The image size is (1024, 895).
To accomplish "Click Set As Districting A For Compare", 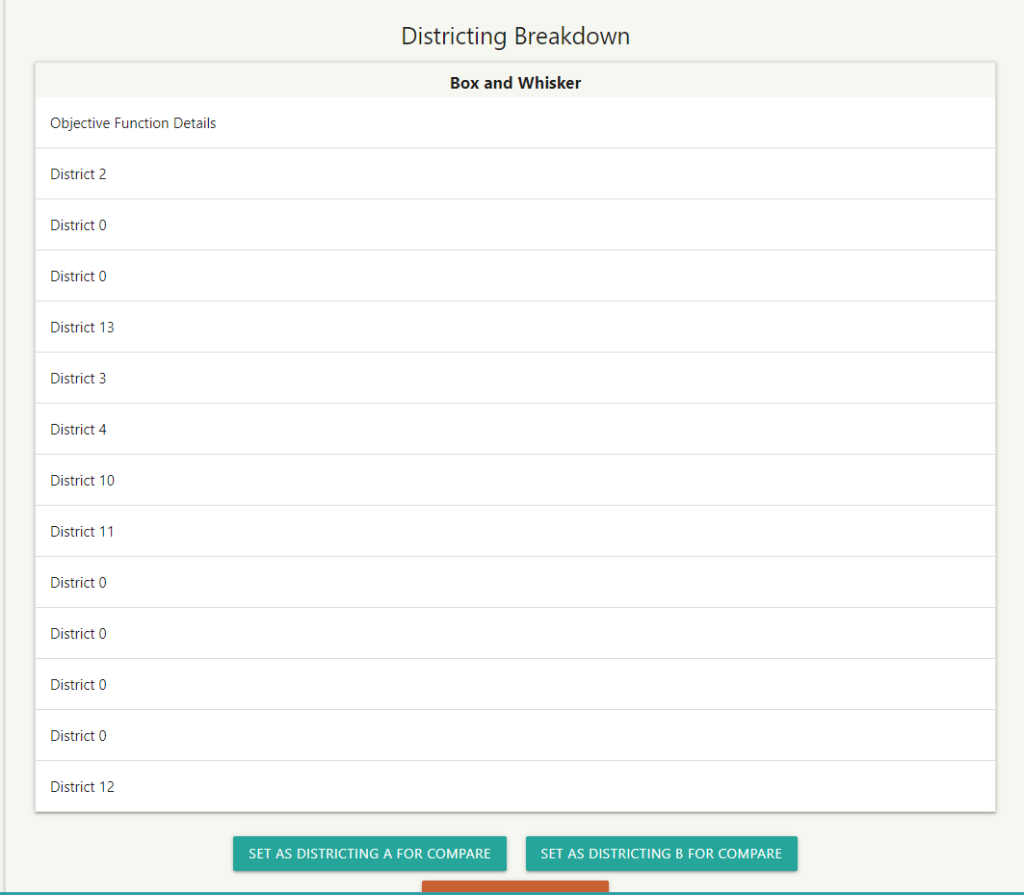I will 369,854.
